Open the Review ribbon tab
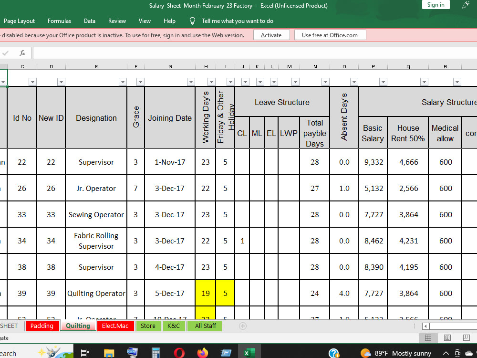 click(x=117, y=21)
